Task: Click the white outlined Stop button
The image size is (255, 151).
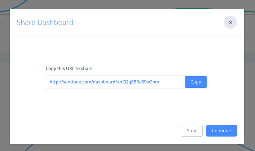Action: click(191, 131)
